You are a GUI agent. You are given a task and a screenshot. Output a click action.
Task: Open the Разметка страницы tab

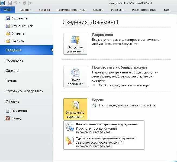pyautogui.click(x=71, y=10)
